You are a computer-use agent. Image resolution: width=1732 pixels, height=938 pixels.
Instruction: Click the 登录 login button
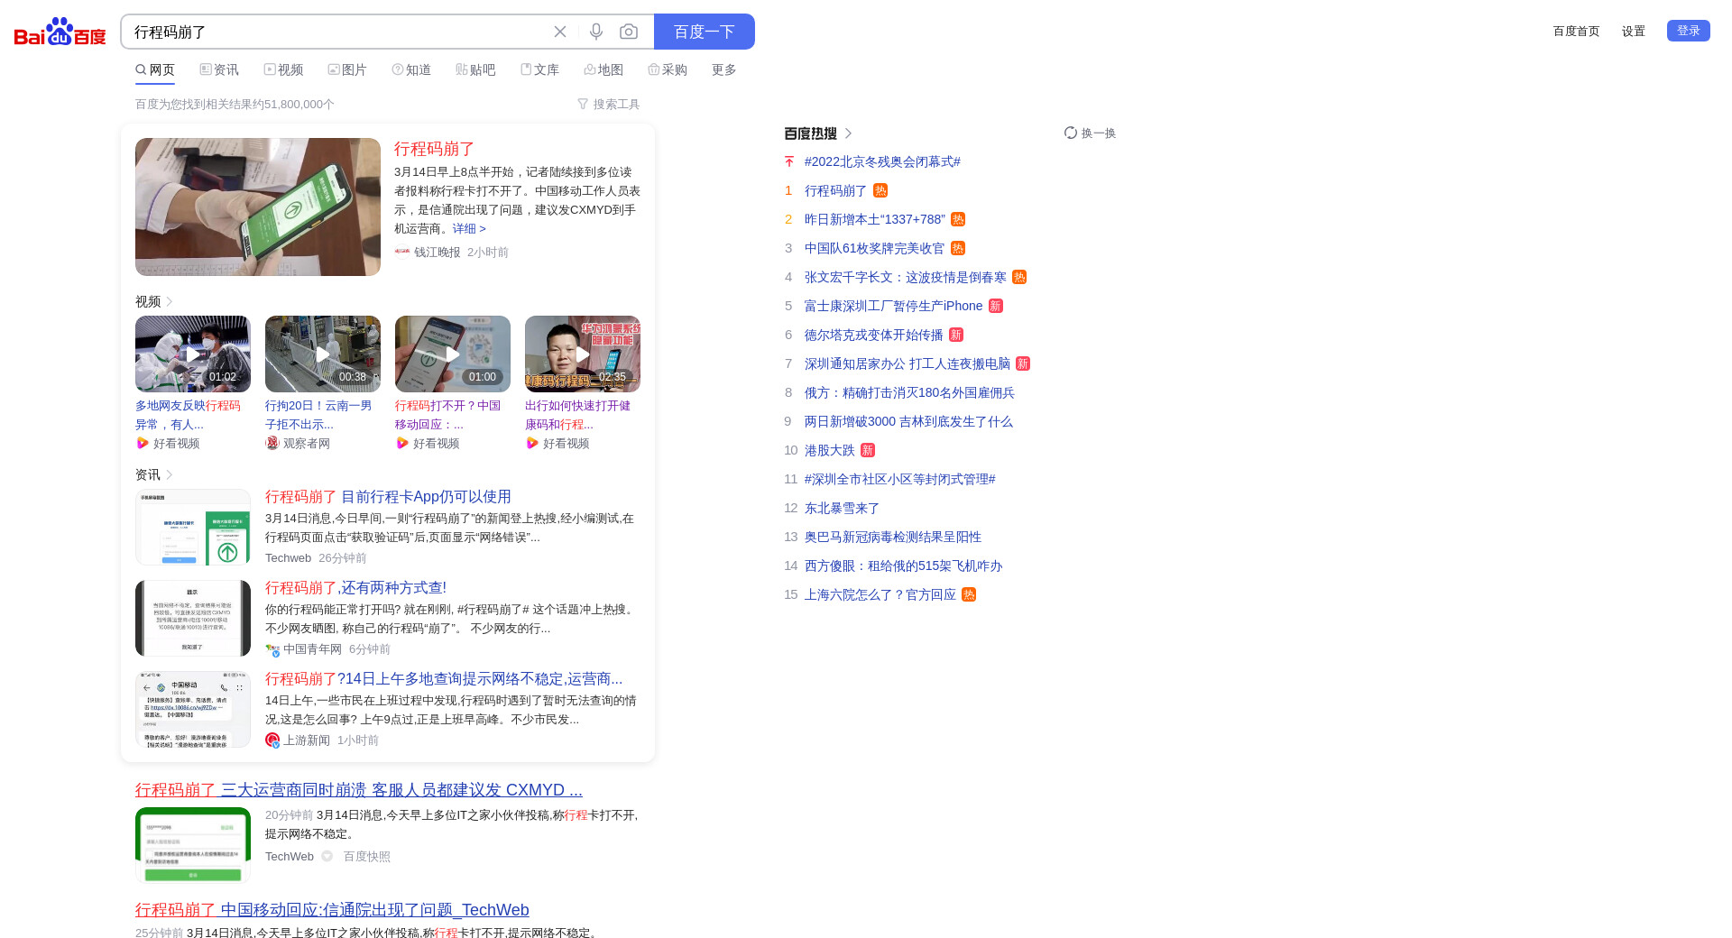1688,31
